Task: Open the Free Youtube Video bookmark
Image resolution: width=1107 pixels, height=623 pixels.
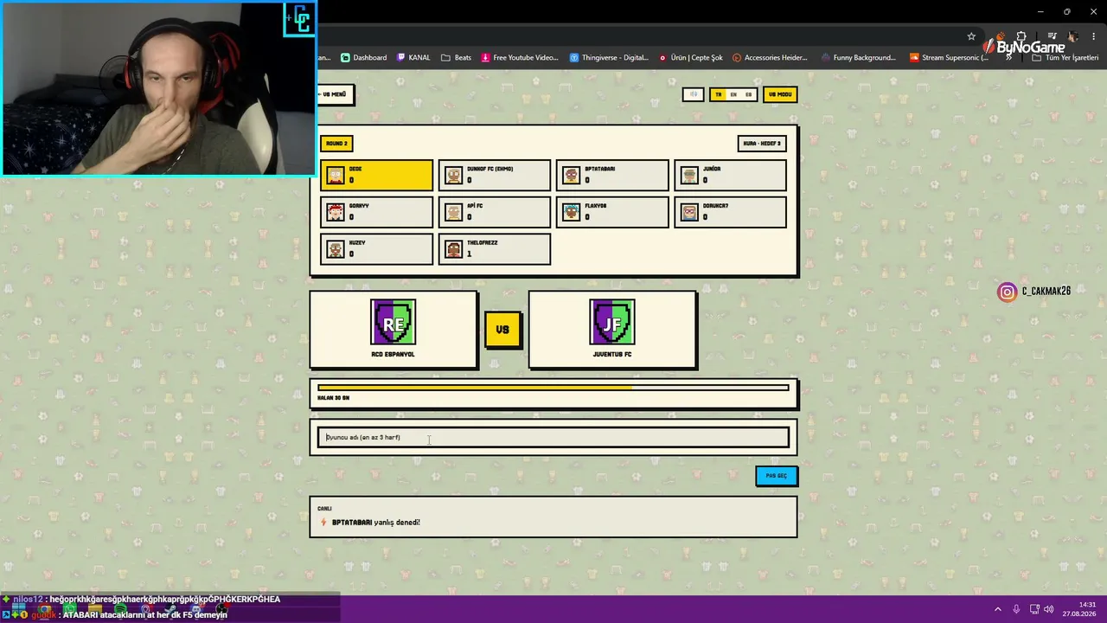Action: [x=521, y=58]
